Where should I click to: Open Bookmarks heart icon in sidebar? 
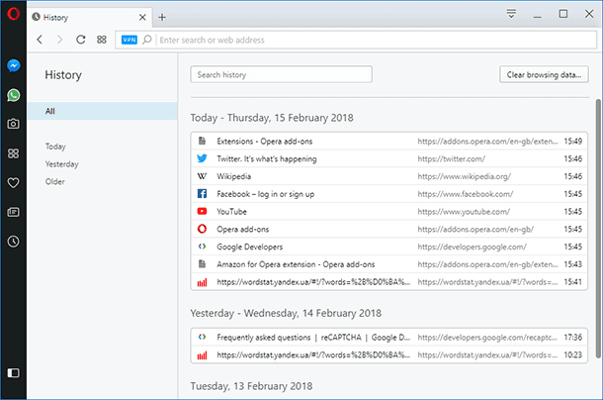(x=14, y=182)
